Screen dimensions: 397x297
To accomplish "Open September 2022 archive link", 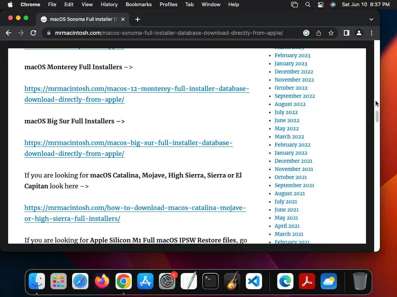I will 295,96.
